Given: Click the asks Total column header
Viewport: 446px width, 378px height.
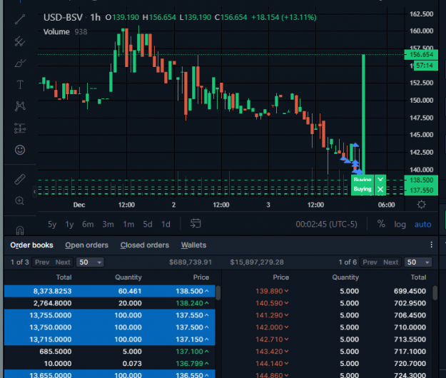Looking at the screenshot, I should [x=418, y=277].
